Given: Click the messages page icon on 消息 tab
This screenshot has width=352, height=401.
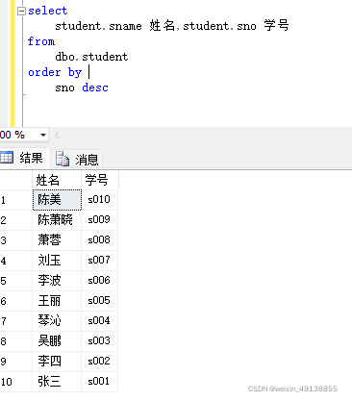Looking at the screenshot, I should click(63, 159).
